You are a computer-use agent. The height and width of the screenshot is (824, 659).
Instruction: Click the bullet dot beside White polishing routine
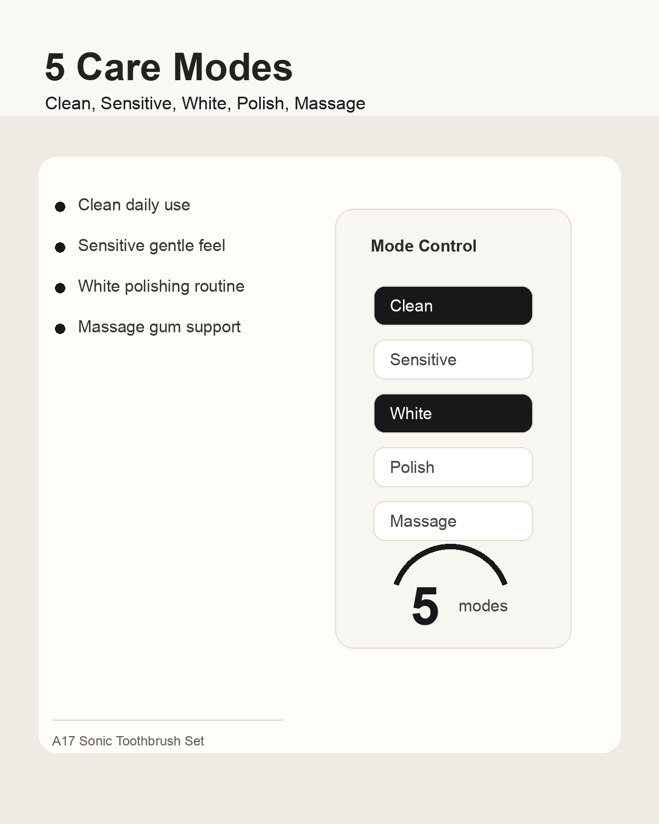coord(60,288)
